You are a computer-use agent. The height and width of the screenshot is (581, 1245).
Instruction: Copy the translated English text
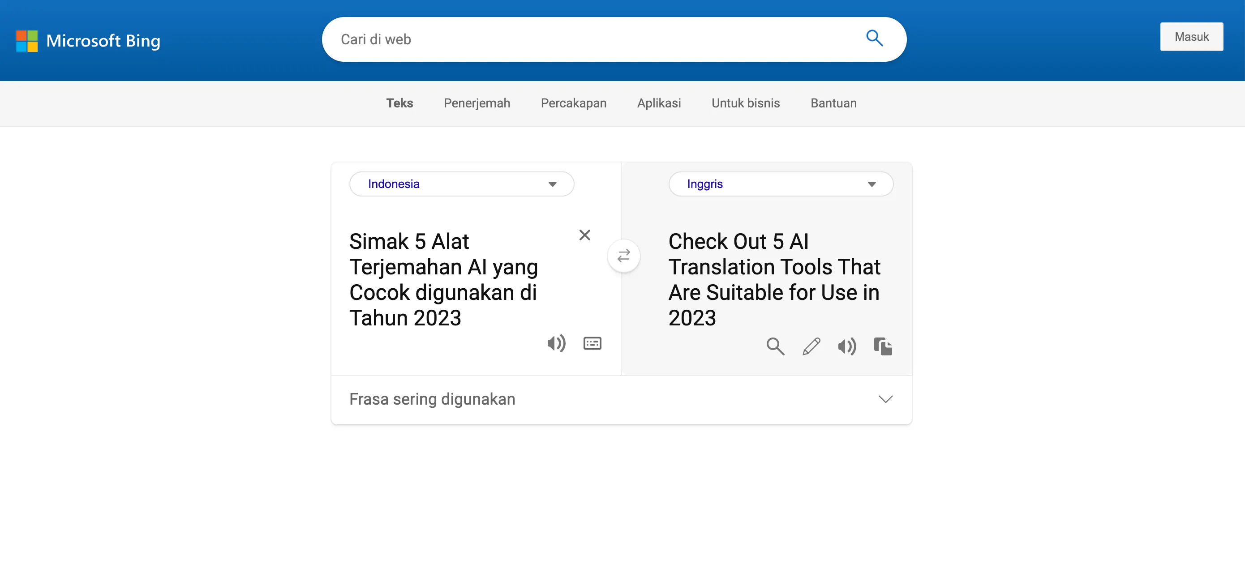click(883, 346)
